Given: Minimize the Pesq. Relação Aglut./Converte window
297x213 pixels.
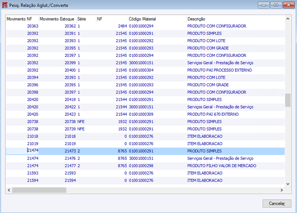Looking at the screenshot, I should coord(264,5).
